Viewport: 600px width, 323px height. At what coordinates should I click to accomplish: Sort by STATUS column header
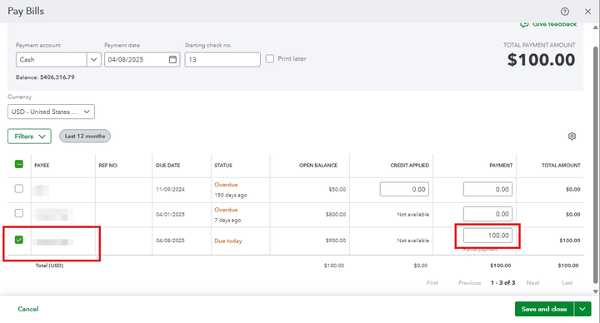click(223, 166)
